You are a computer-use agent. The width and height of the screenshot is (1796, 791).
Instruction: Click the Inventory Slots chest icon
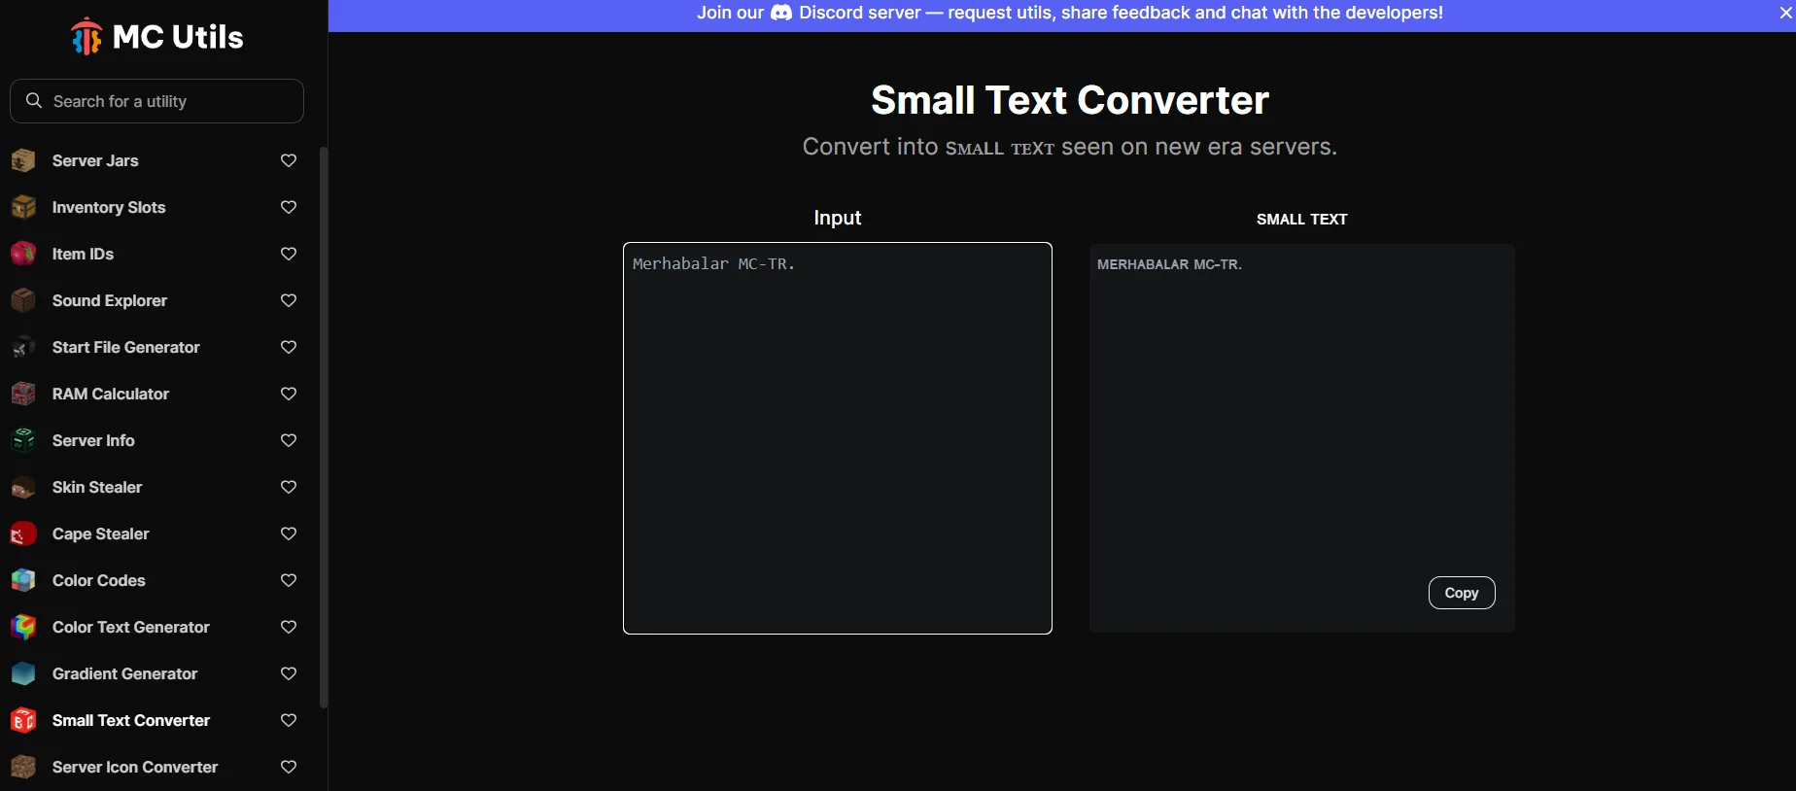click(x=23, y=207)
